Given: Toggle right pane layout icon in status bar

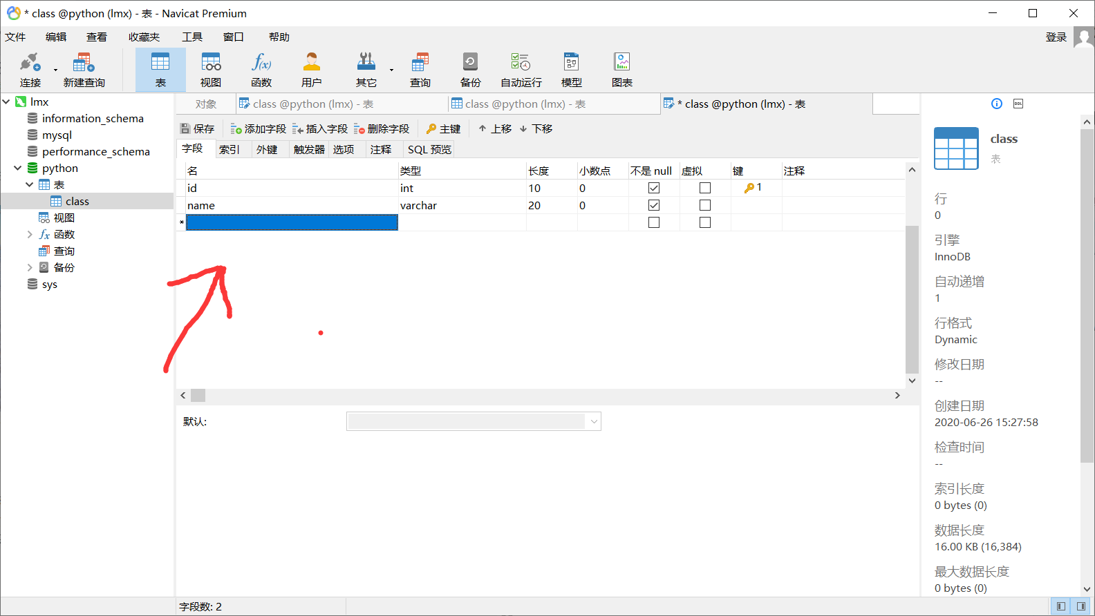Looking at the screenshot, I should click(1080, 606).
